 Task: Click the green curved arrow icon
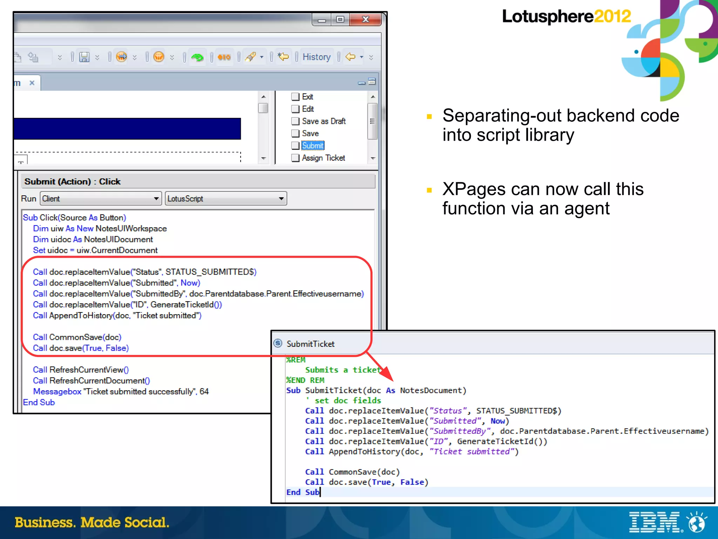pyautogui.click(x=197, y=57)
